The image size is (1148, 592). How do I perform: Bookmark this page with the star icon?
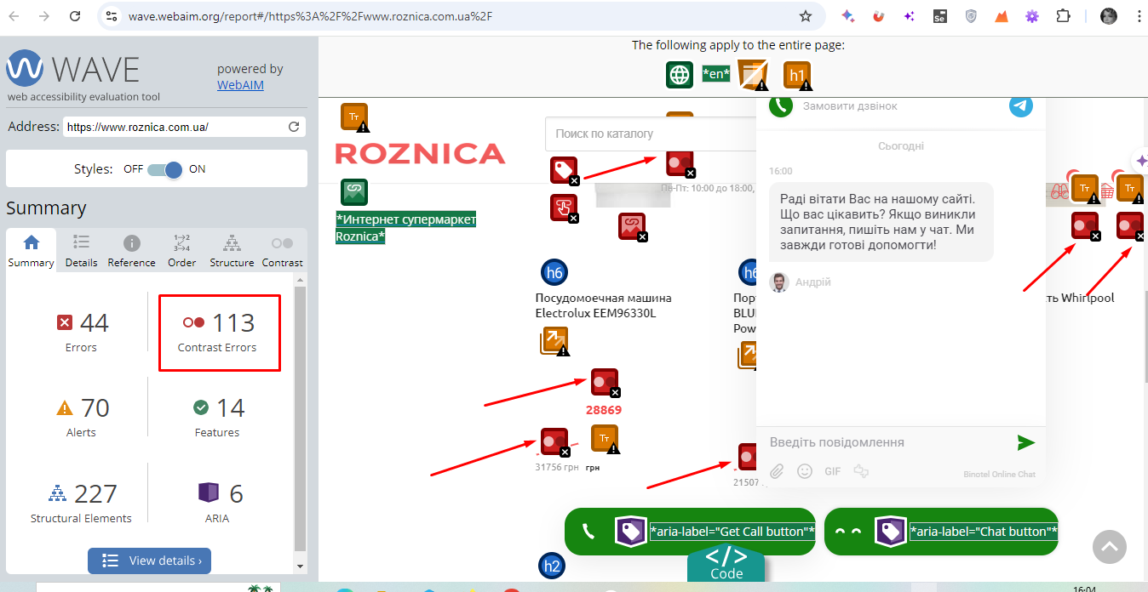[x=805, y=16]
